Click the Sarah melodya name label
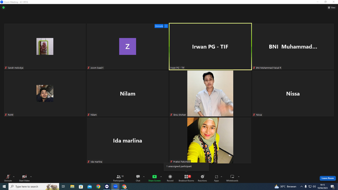The width and height of the screenshot is (338, 190). click(15, 68)
